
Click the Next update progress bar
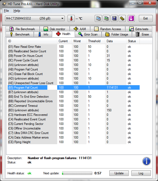(77, 173)
